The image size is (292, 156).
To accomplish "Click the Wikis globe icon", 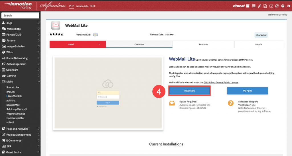I will pos(3,52).
